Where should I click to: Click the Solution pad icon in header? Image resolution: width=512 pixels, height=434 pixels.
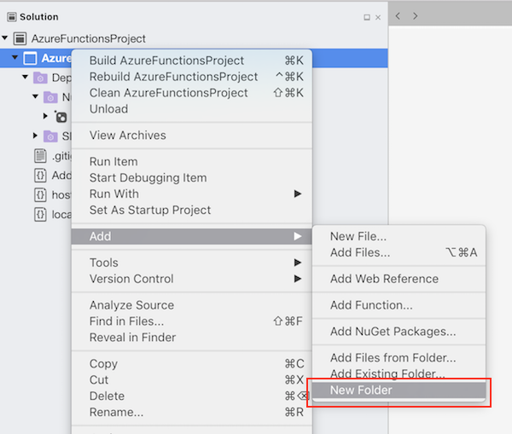pos(11,17)
